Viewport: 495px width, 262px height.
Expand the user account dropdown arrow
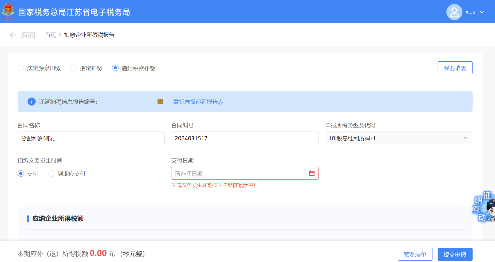pos(482,12)
